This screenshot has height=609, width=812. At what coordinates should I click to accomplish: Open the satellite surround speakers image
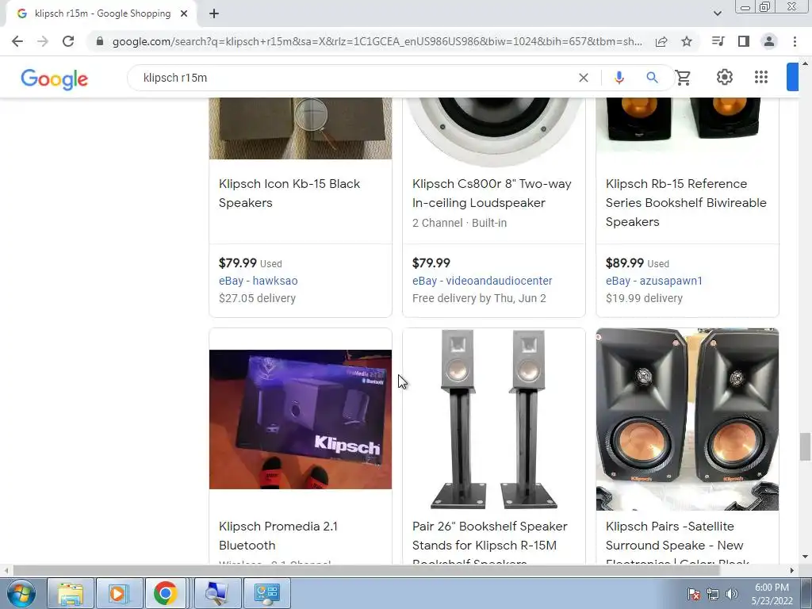coord(688,419)
